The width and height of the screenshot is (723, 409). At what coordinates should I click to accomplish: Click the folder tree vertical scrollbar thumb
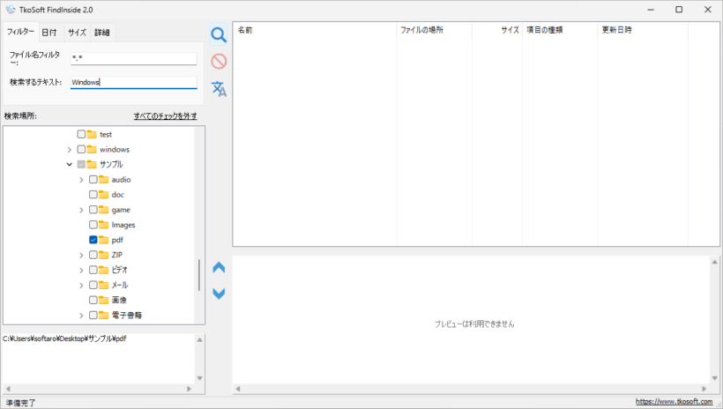point(199,275)
